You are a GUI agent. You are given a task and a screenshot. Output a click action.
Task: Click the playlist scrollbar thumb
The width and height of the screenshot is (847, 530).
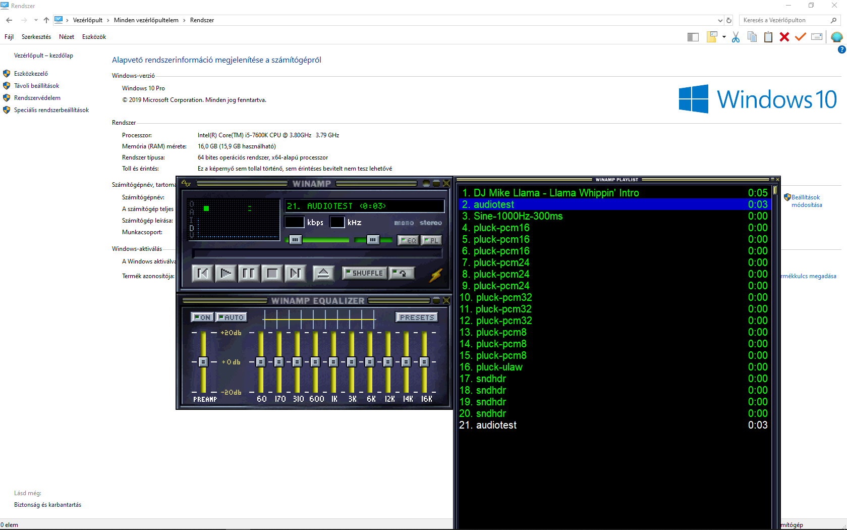[x=774, y=191]
